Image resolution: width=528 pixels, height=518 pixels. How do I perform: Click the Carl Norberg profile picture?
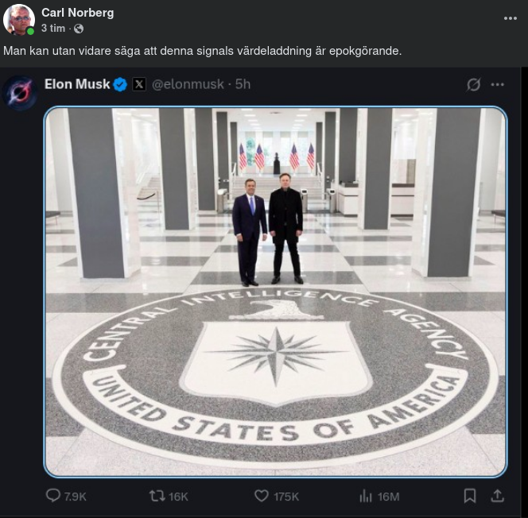[18, 19]
